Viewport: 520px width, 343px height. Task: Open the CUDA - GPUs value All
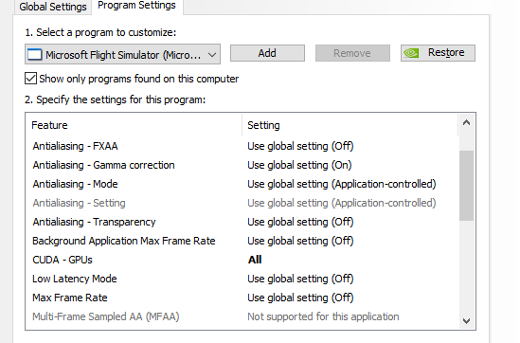tap(255, 260)
